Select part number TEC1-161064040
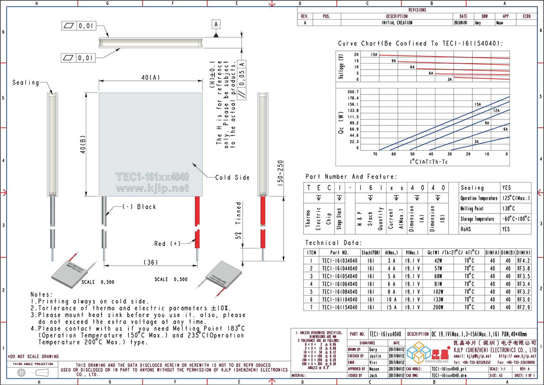This screenshot has height=385, width=544. (340, 284)
